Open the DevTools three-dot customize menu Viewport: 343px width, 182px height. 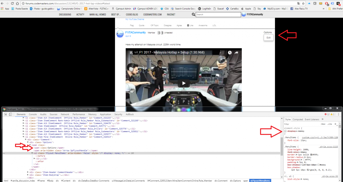[x=339, y=114]
